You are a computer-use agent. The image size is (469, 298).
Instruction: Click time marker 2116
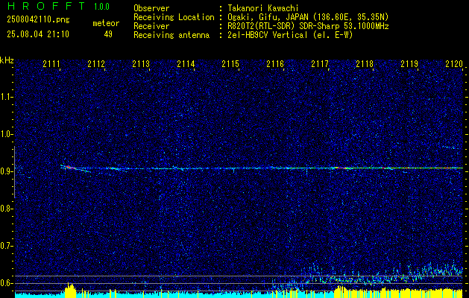[x=275, y=64]
